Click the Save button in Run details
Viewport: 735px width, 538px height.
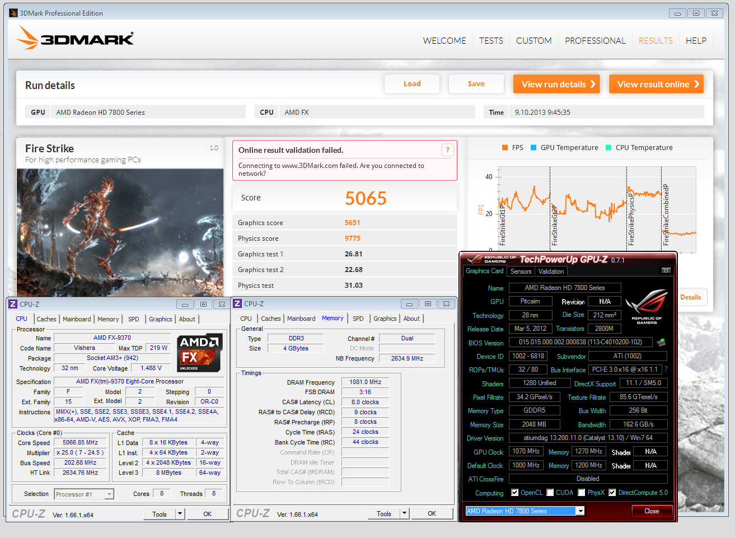click(x=476, y=84)
